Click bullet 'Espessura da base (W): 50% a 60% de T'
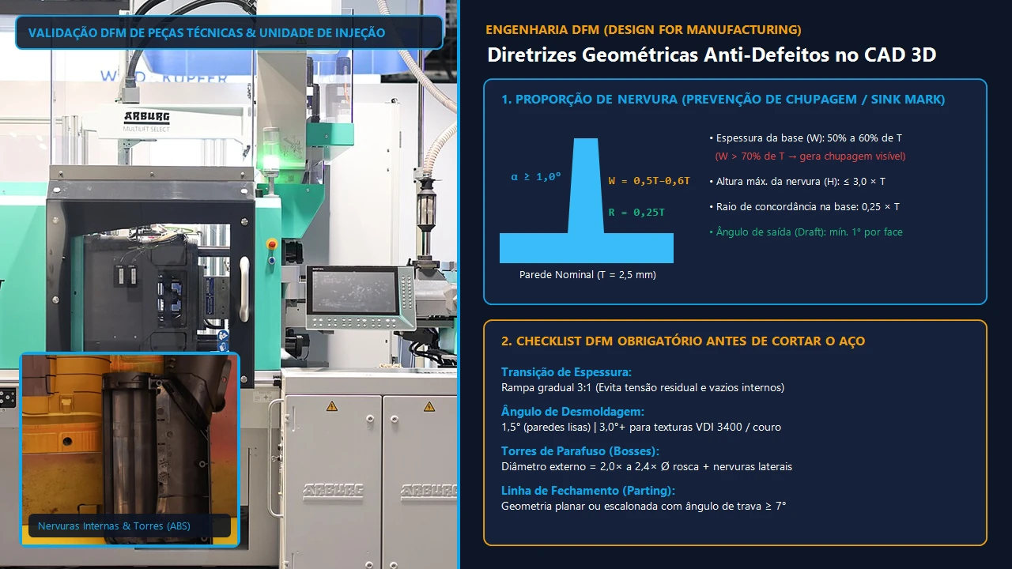The height and width of the screenshot is (569, 1012). (806, 138)
